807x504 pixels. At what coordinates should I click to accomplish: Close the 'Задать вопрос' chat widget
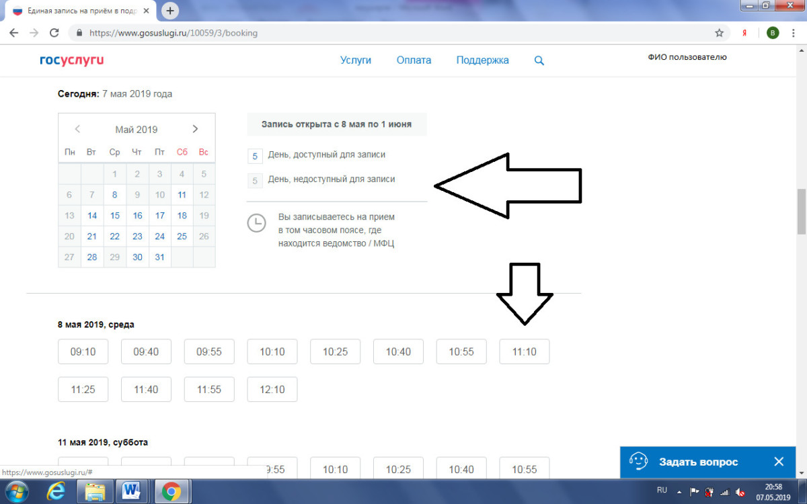[x=778, y=462]
